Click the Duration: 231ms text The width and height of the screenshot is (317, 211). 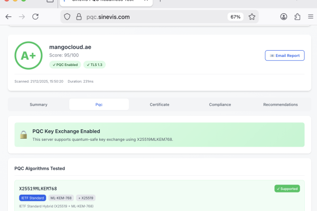(x=80, y=82)
